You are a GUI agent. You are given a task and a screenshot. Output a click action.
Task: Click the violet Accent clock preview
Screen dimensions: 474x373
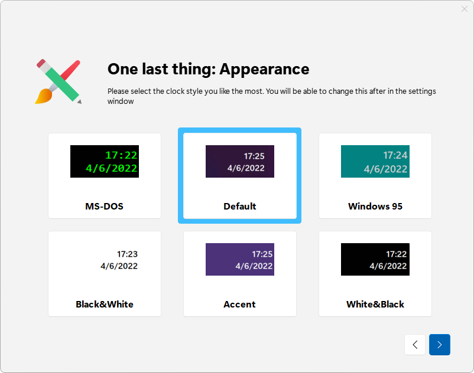click(240, 260)
